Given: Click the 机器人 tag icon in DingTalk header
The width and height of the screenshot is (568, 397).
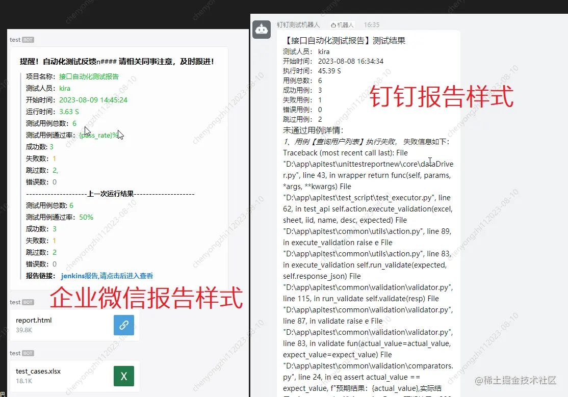Looking at the screenshot, I should 342,25.
